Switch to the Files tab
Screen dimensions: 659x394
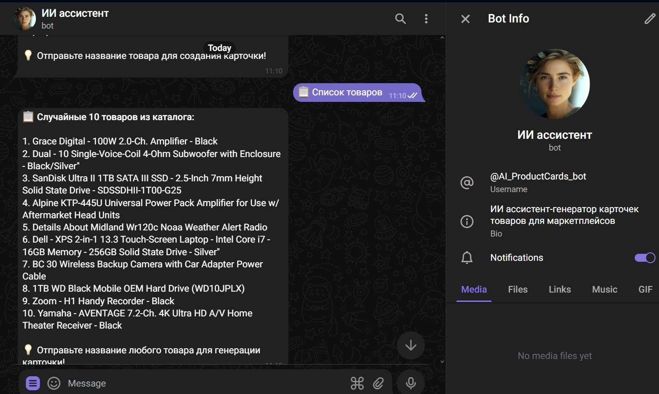pyautogui.click(x=518, y=289)
